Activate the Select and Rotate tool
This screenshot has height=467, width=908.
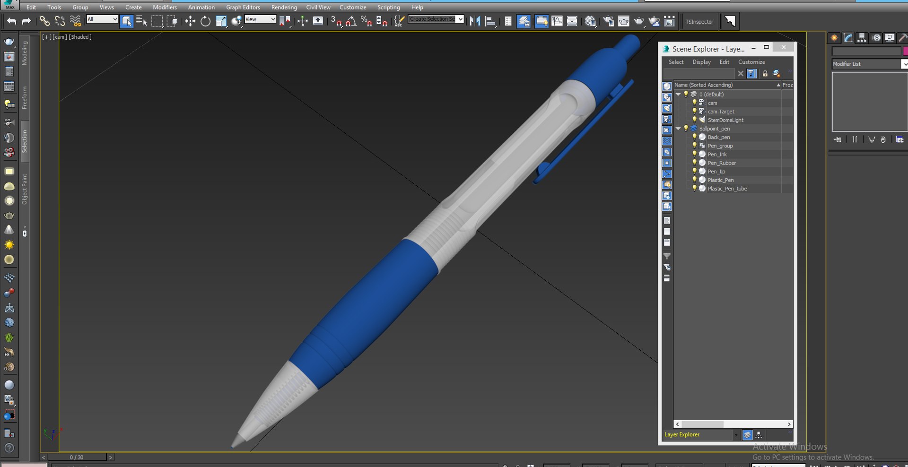coord(205,21)
